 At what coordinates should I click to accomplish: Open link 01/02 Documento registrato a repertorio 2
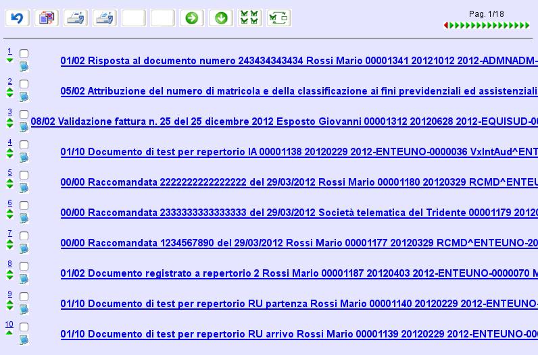[x=299, y=273]
